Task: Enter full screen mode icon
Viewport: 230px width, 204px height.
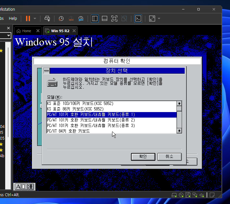Action: click(114, 19)
